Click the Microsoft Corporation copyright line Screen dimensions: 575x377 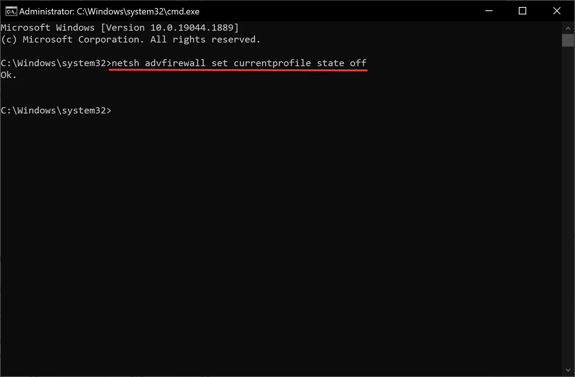(131, 40)
